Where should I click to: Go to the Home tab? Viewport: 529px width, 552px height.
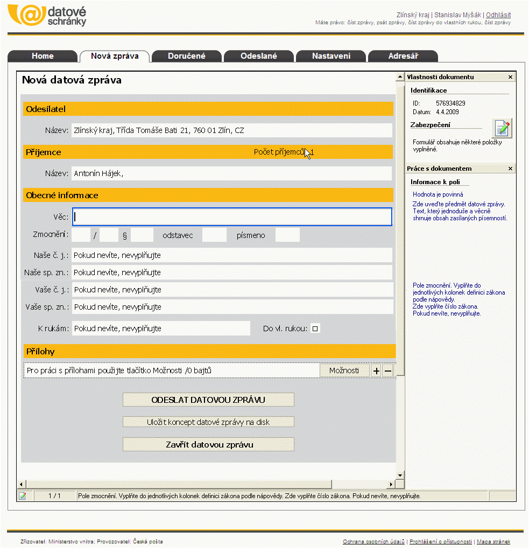click(x=43, y=56)
